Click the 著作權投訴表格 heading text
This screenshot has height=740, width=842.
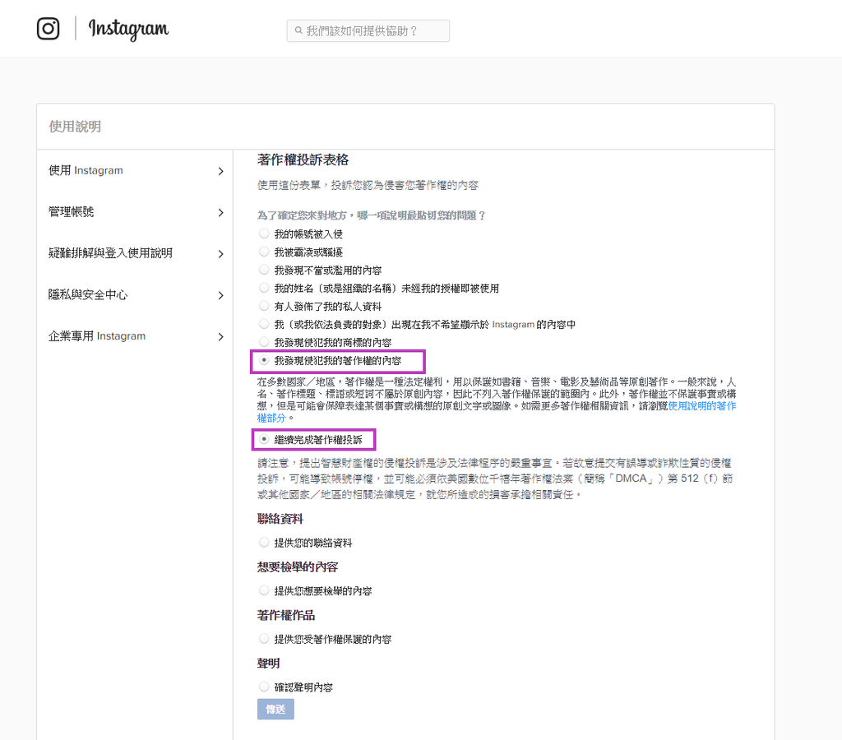coord(303,160)
